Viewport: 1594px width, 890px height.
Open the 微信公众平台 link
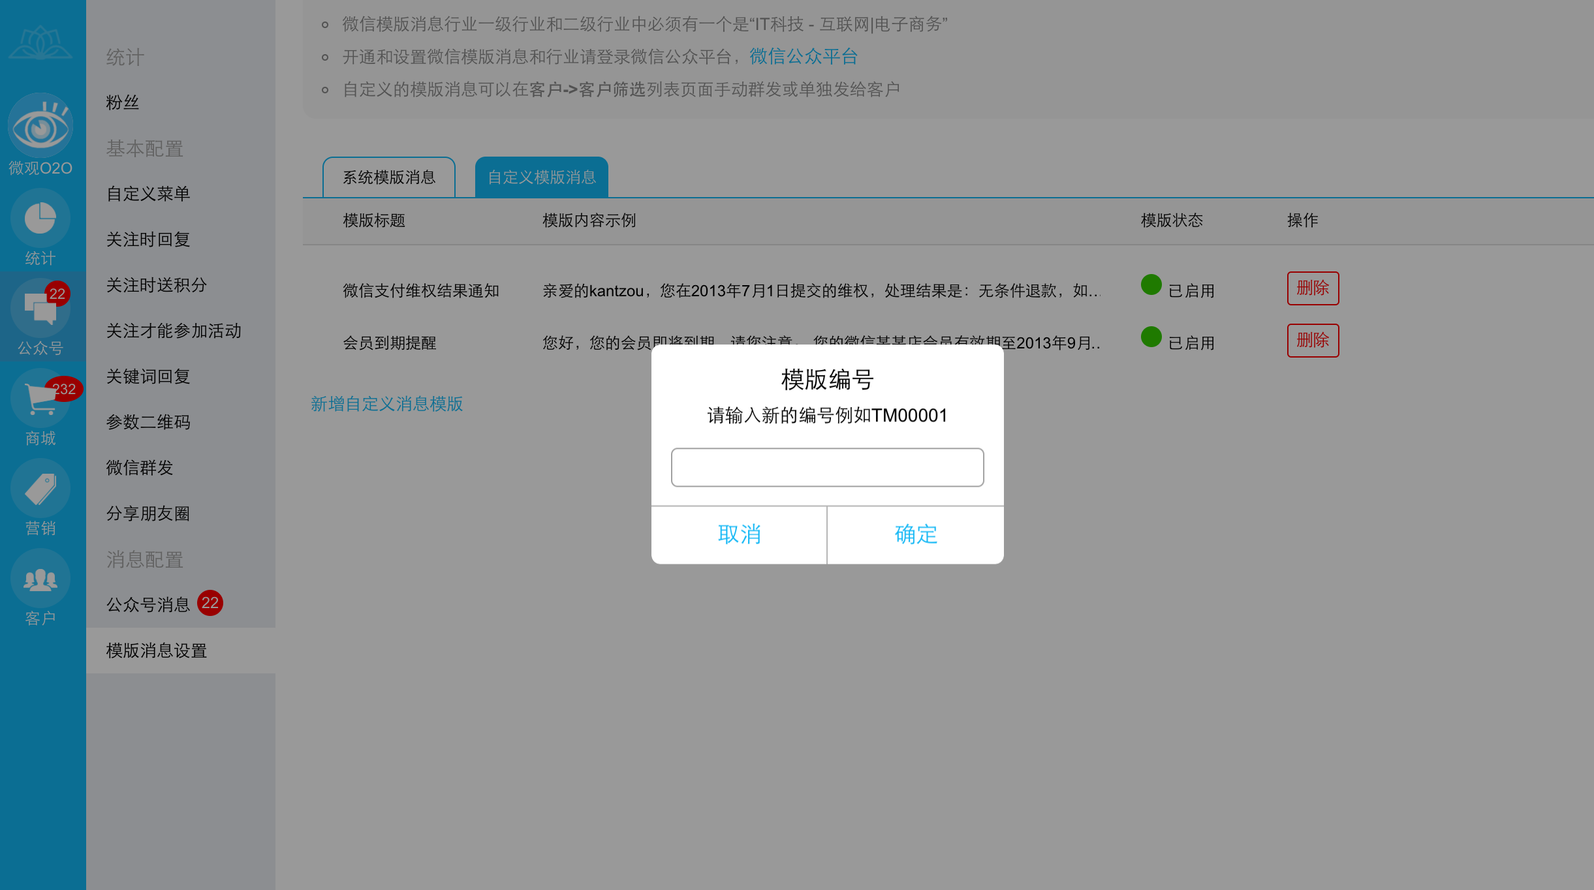[x=804, y=57]
